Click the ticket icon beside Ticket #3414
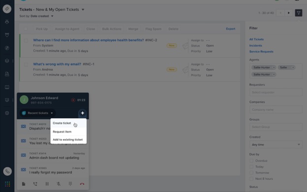This screenshot has width=307, height=192. 24,155
